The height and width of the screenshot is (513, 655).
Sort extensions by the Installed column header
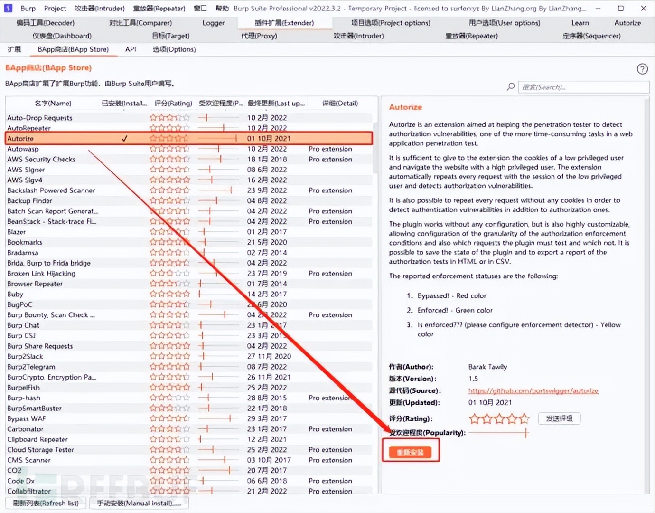[x=124, y=103]
